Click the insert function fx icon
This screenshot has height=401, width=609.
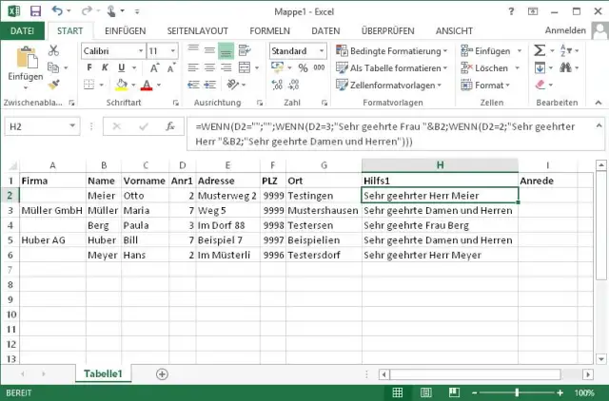coord(168,126)
